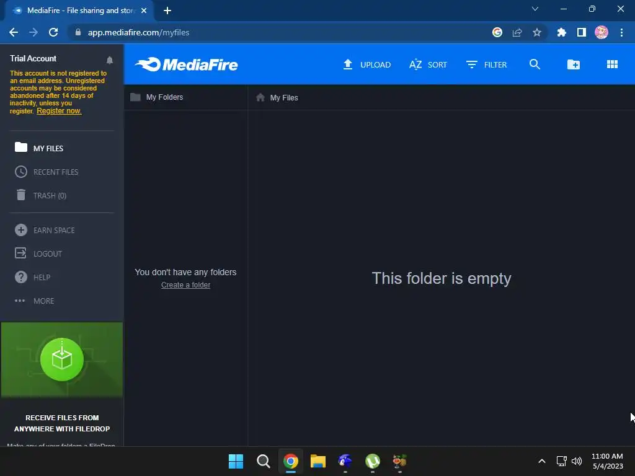The height and width of the screenshot is (476, 635).
Task: Open EARN SPACE in sidebar
Action: pos(45,231)
